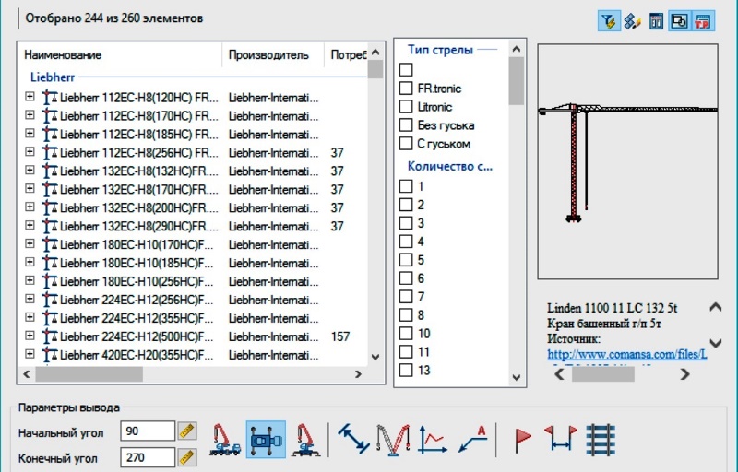Image resolution: width=738 pixels, height=472 pixels.
Task: Select Liebherr 112EC-H8(170HC) crane row
Action: (193, 115)
